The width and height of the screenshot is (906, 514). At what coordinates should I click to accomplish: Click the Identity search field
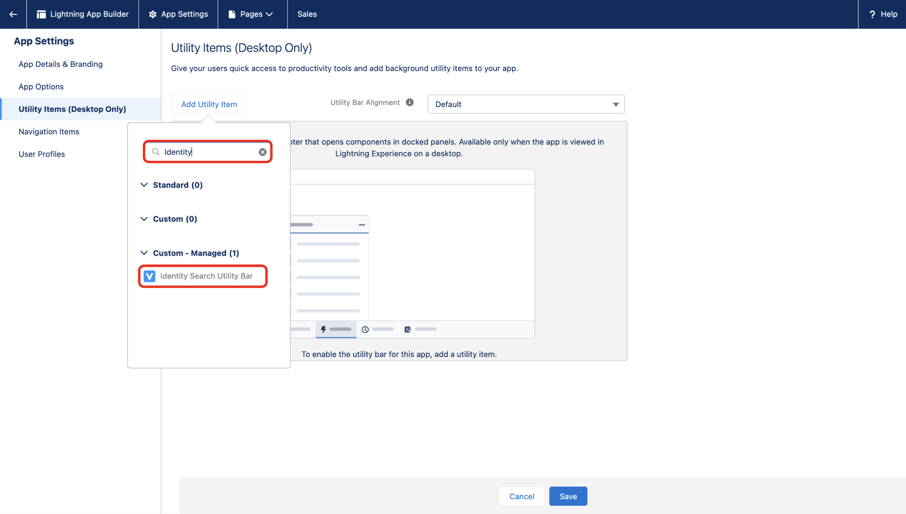(207, 152)
